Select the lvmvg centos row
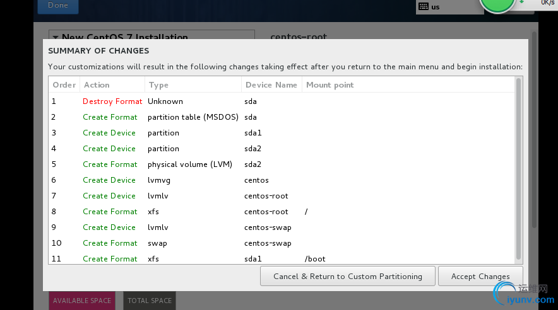Viewport: 558px width, 310px height. pos(282,180)
